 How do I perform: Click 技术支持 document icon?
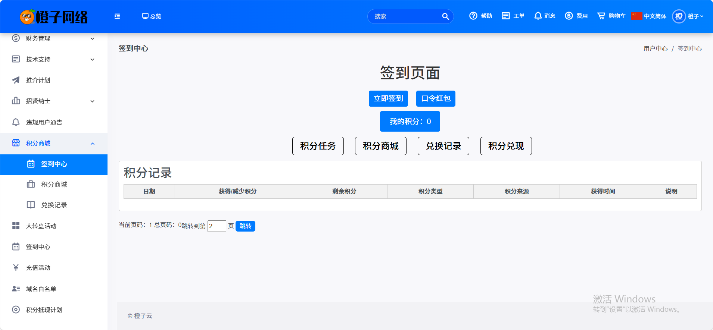click(x=16, y=59)
